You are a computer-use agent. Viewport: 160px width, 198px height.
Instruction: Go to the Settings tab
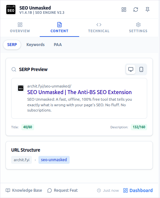[138, 28]
